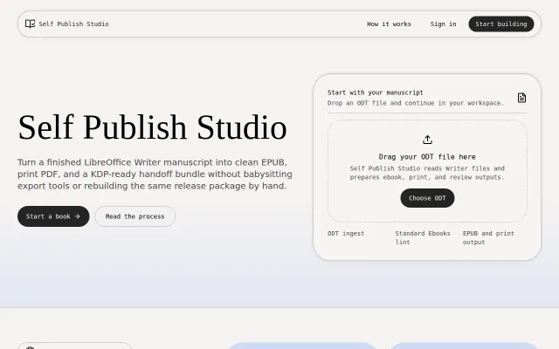The width and height of the screenshot is (559, 349).
Task: Click the arrow icon in Start a book
Action: 78,216
